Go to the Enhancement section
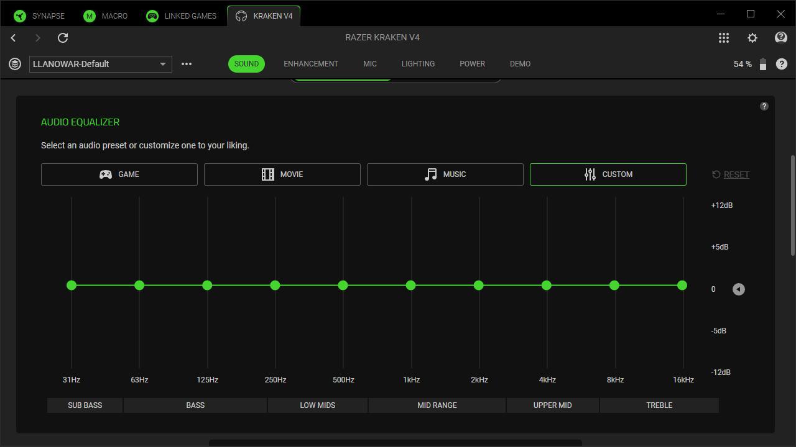The image size is (796, 447). pos(311,64)
